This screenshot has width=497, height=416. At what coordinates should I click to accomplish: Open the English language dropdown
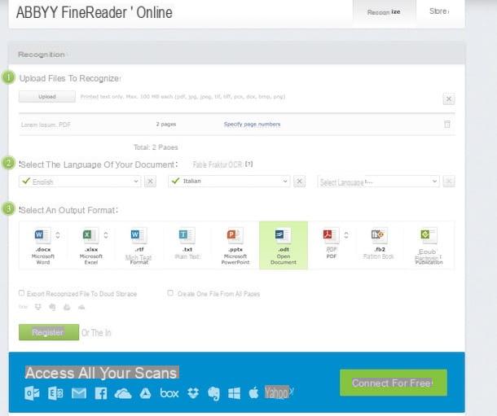pyautogui.click(x=80, y=182)
